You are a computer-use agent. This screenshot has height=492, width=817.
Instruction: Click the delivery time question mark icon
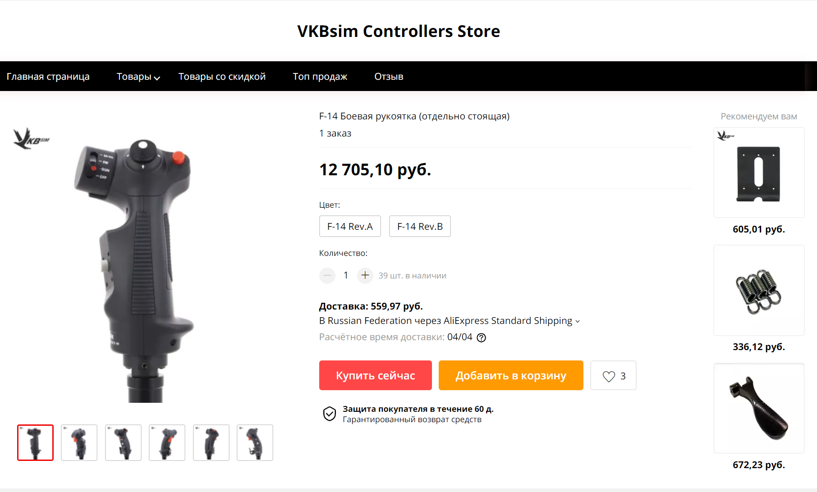(482, 338)
